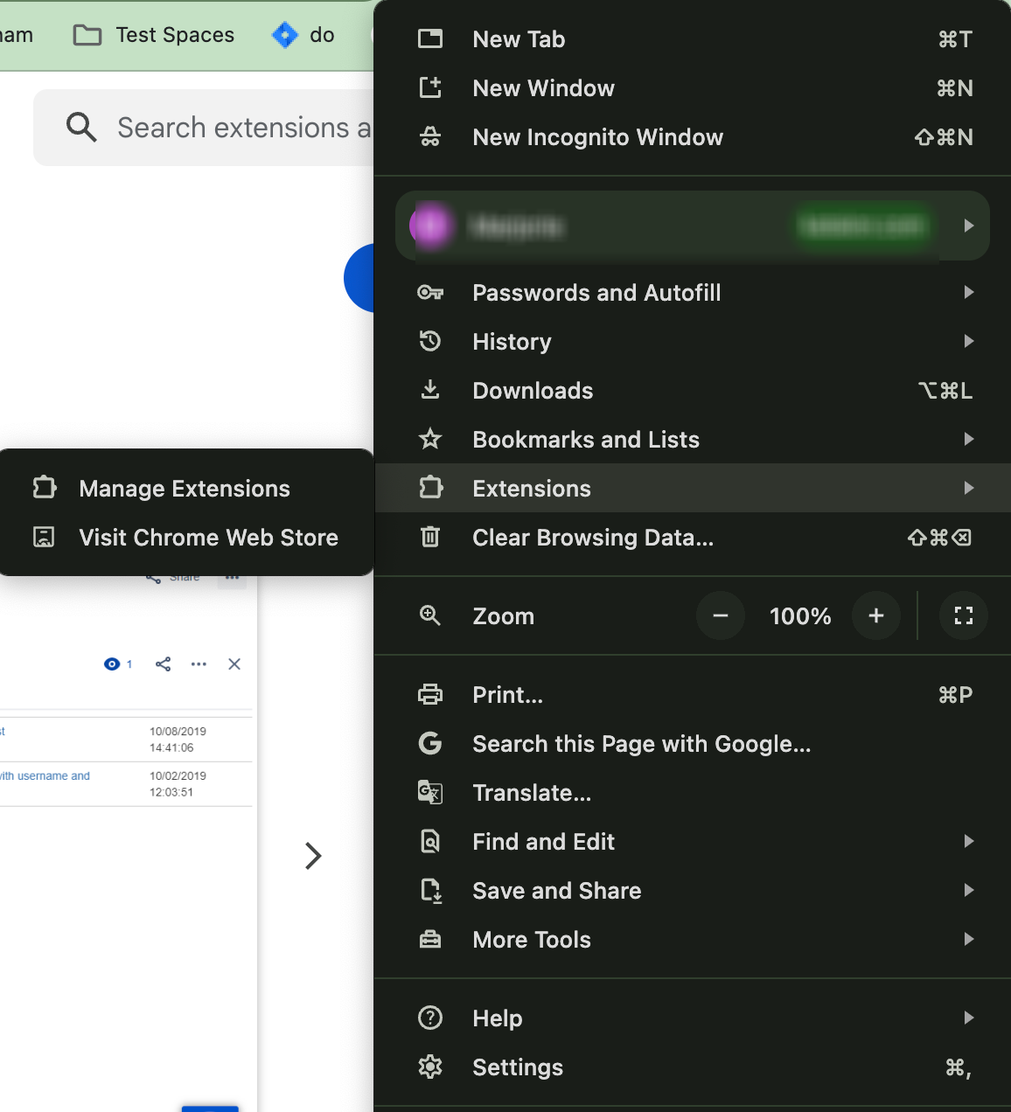Image resolution: width=1011 pixels, height=1112 pixels.
Task: Increase zoom with the plus control
Action: 875,615
